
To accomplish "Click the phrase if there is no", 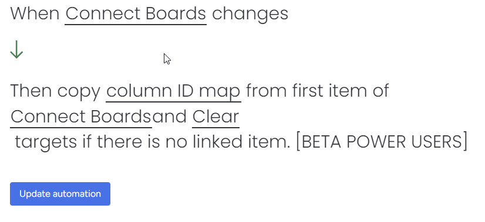I will (134, 142).
